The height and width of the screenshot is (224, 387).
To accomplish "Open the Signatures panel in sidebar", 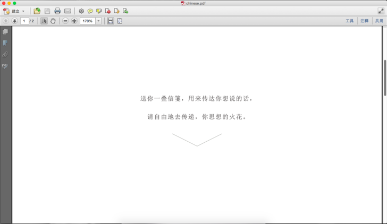I will pos(5,66).
